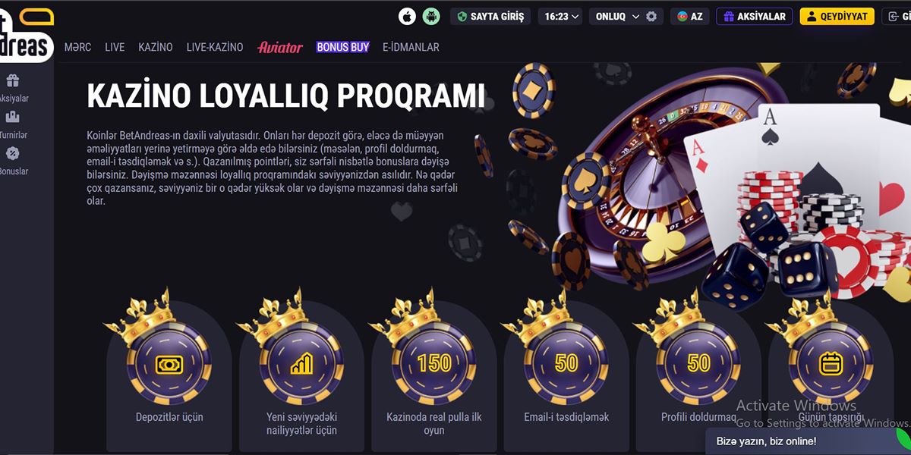Open odds settings gear icon
The image size is (911, 455).
tap(651, 17)
